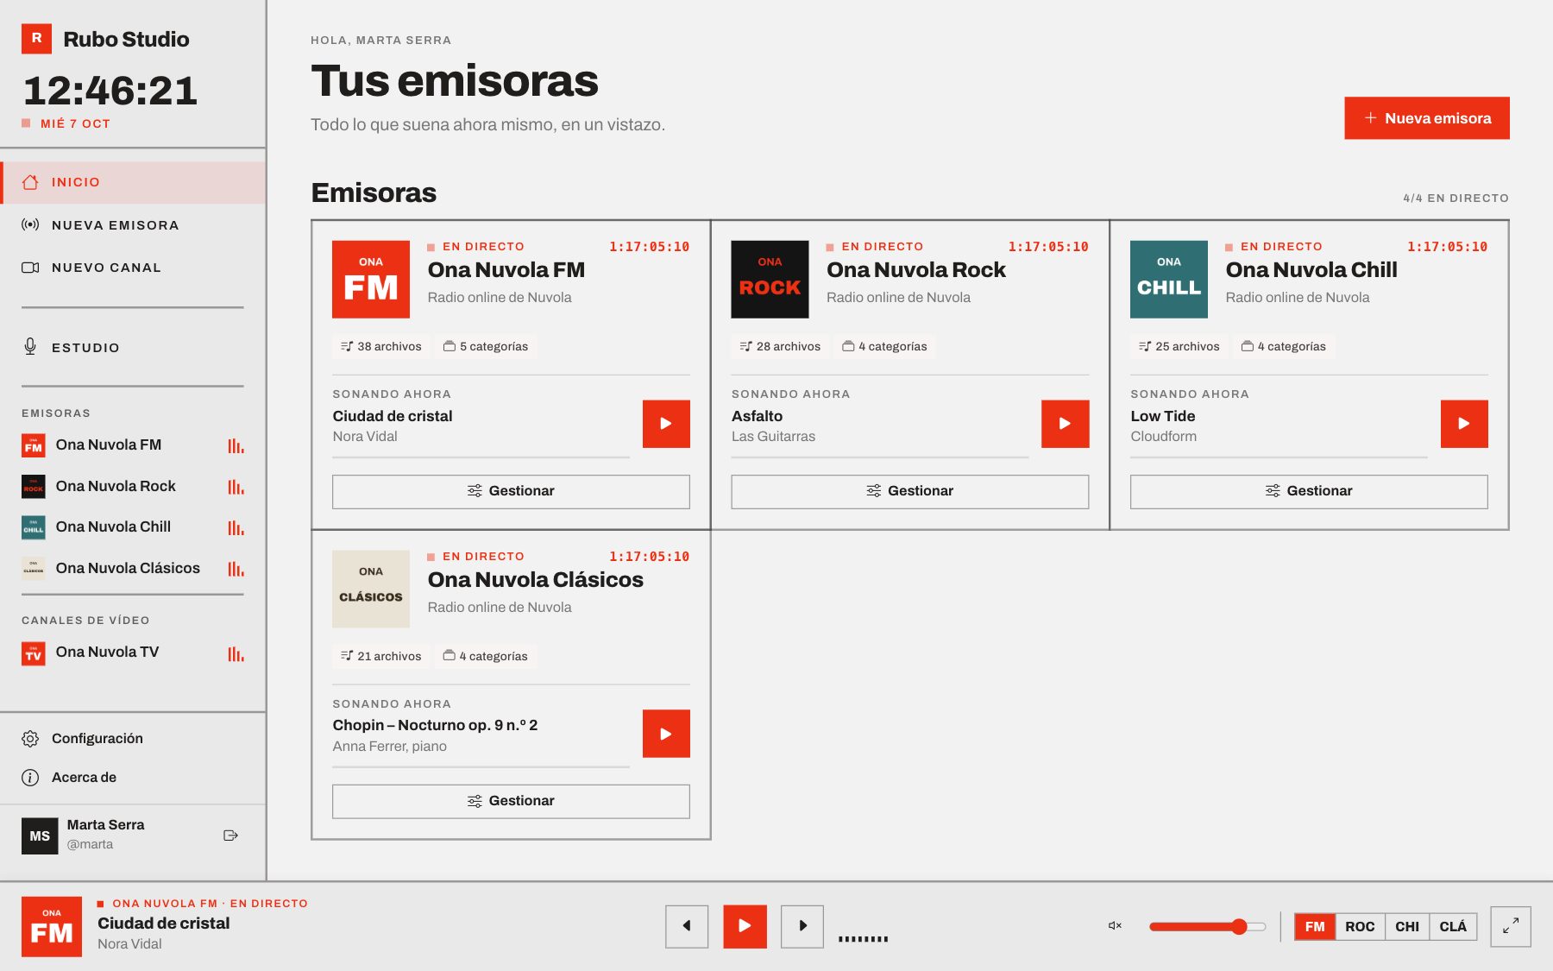Viewport: 1553px width, 971px height.
Task: Open Nuevo Canal in the sidebar
Action: coord(134,268)
